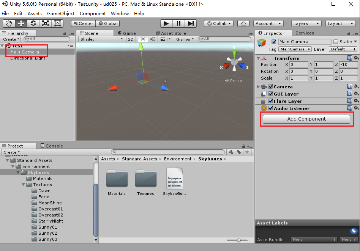Open the File menu
Image resolution: width=360 pixels, height=251 pixels.
point(5,14)
